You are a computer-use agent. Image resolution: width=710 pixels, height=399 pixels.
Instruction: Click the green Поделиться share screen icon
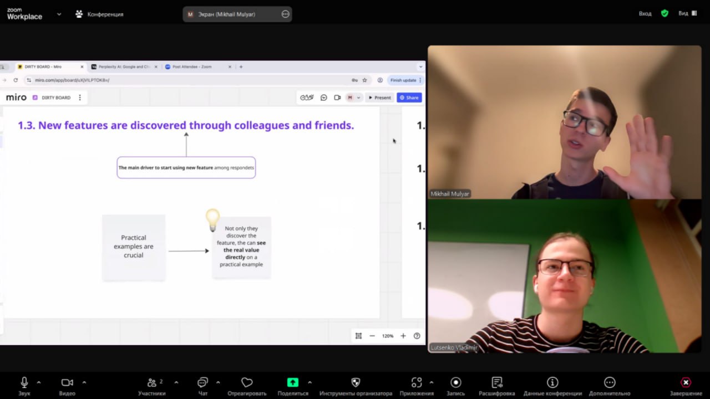click(292, 382)
